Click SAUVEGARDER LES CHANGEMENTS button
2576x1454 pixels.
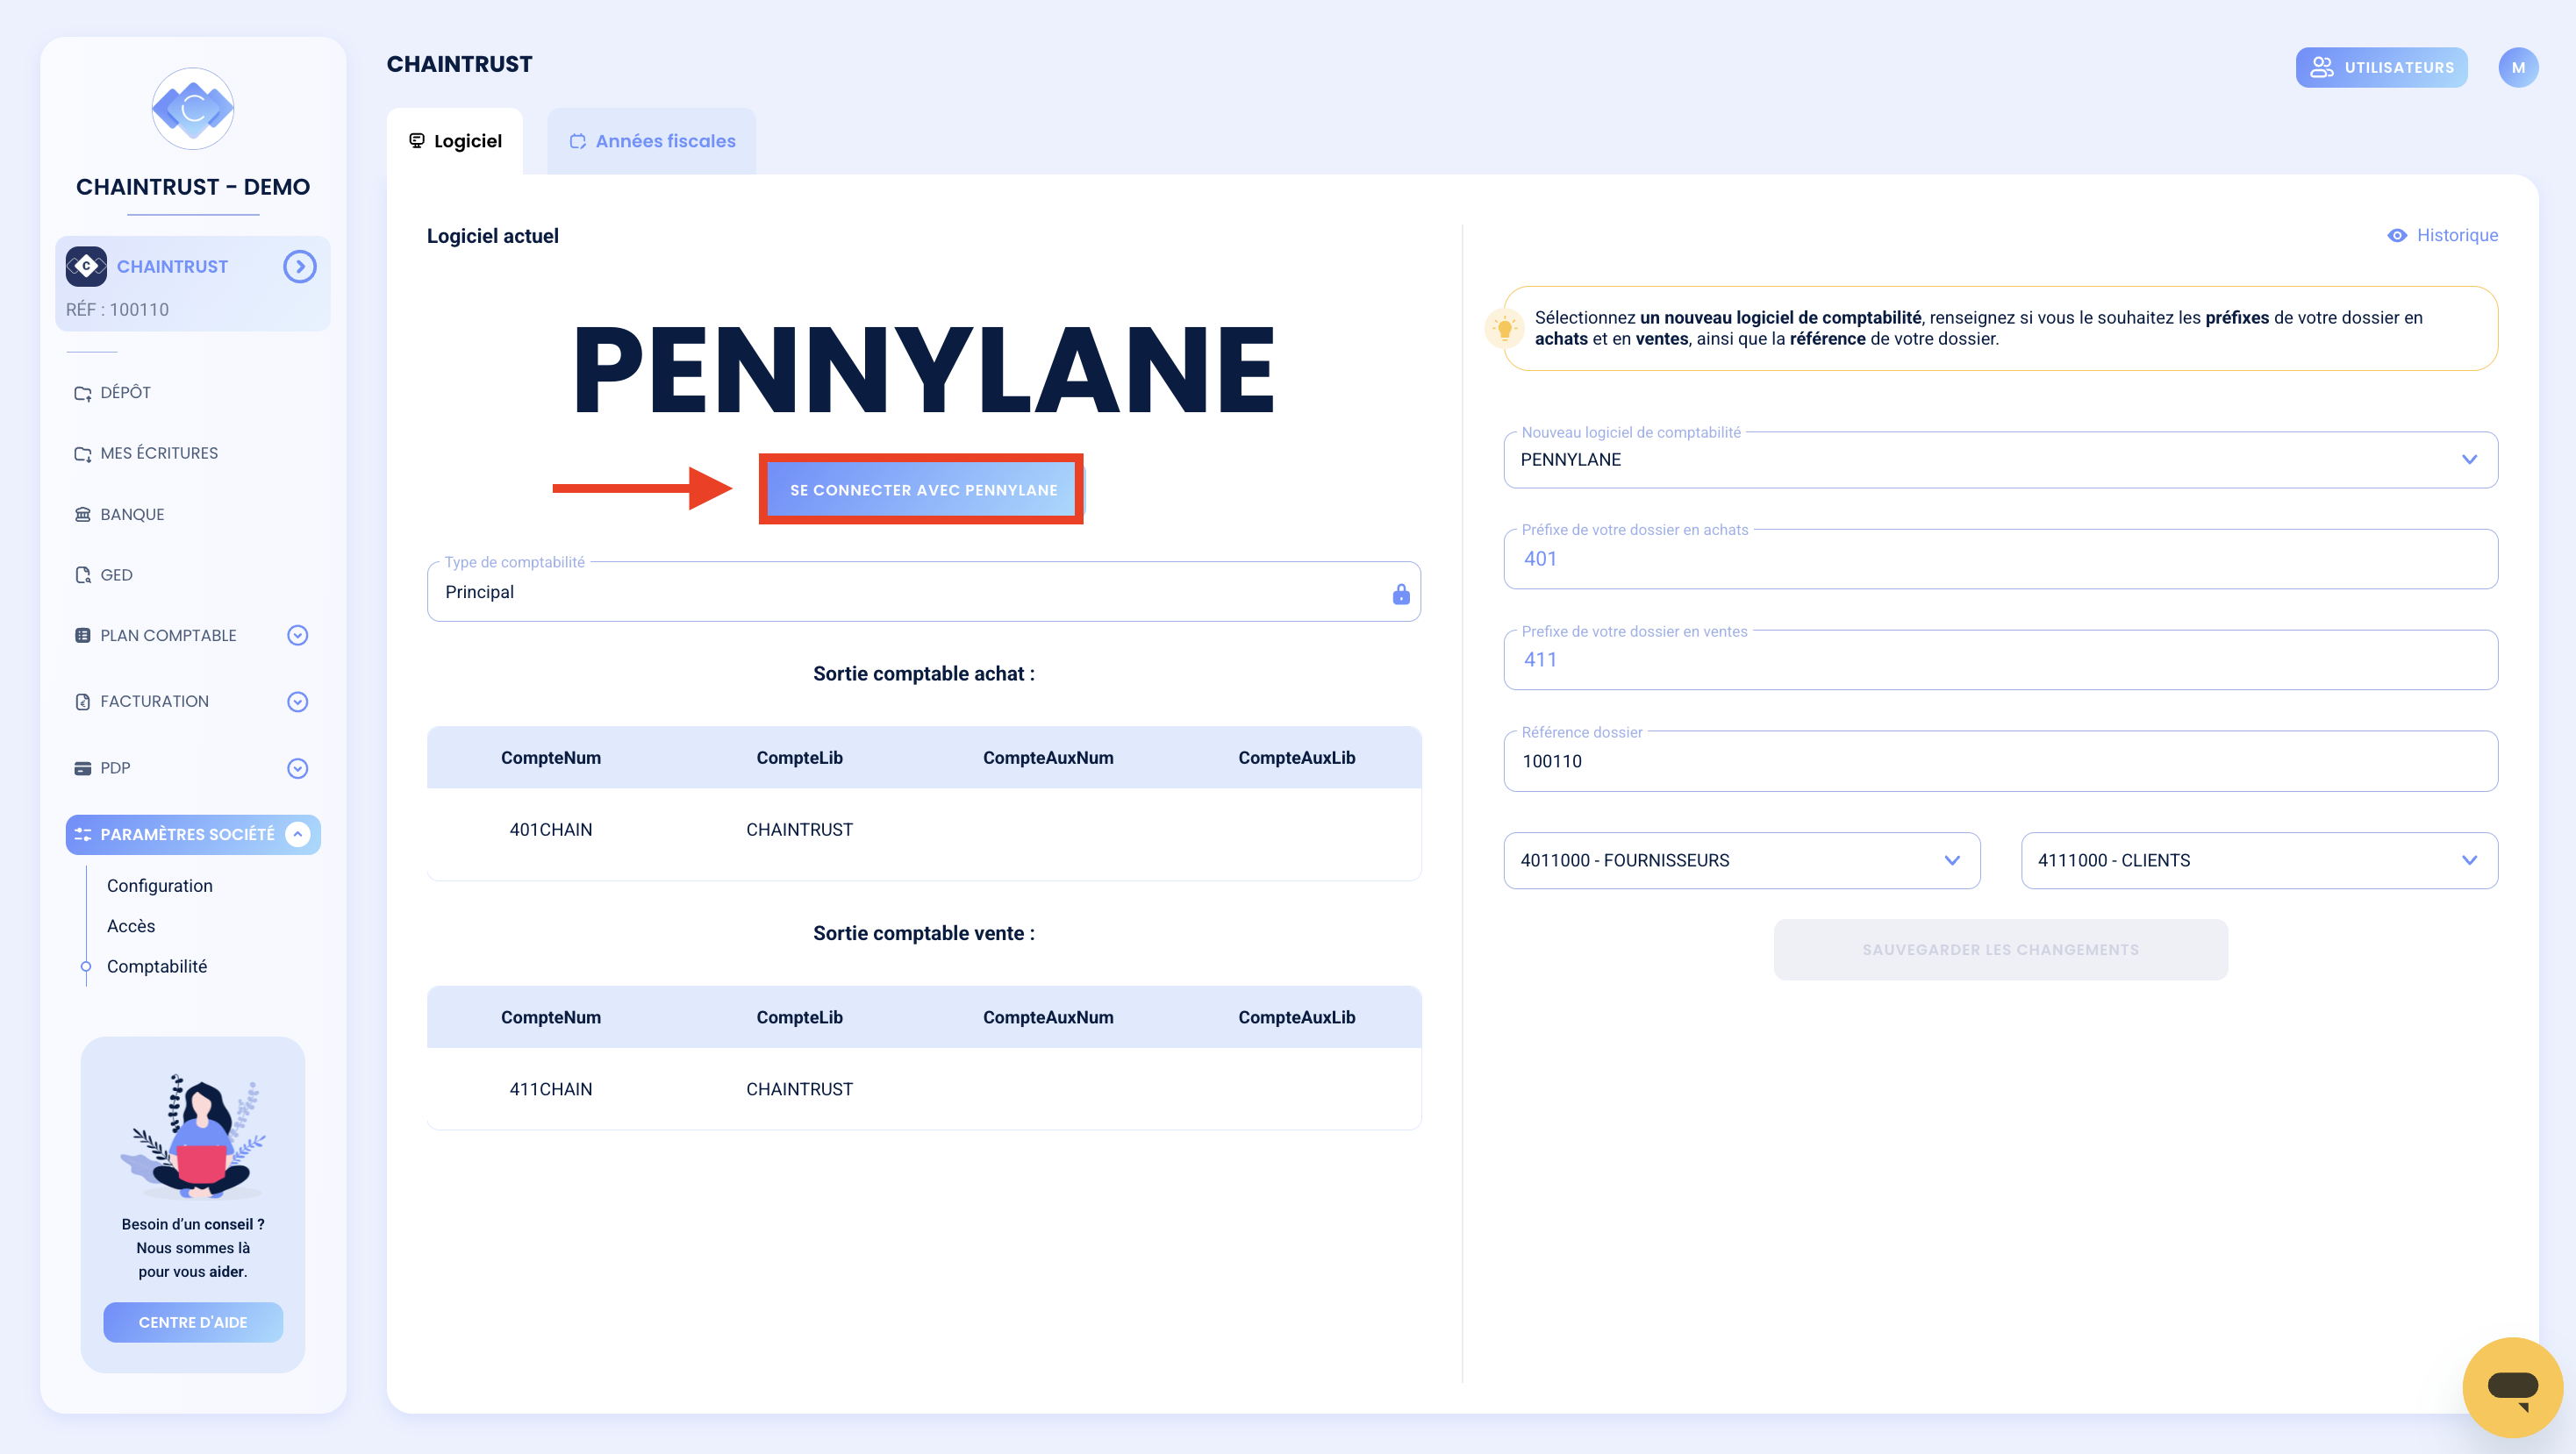(2001, 950)
